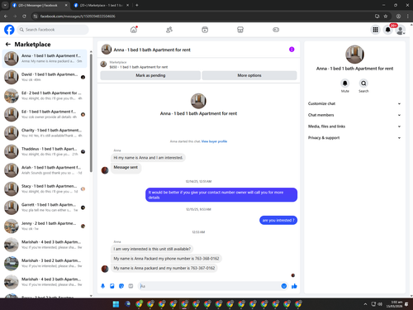413x310 pixels.
Task: Record a voice clip with microphone icon
Action: click(102, 286)
